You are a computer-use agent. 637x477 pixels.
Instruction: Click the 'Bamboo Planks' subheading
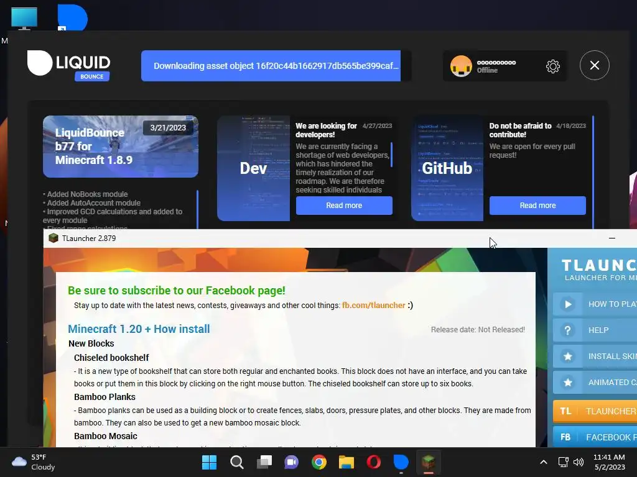(105, 397)
